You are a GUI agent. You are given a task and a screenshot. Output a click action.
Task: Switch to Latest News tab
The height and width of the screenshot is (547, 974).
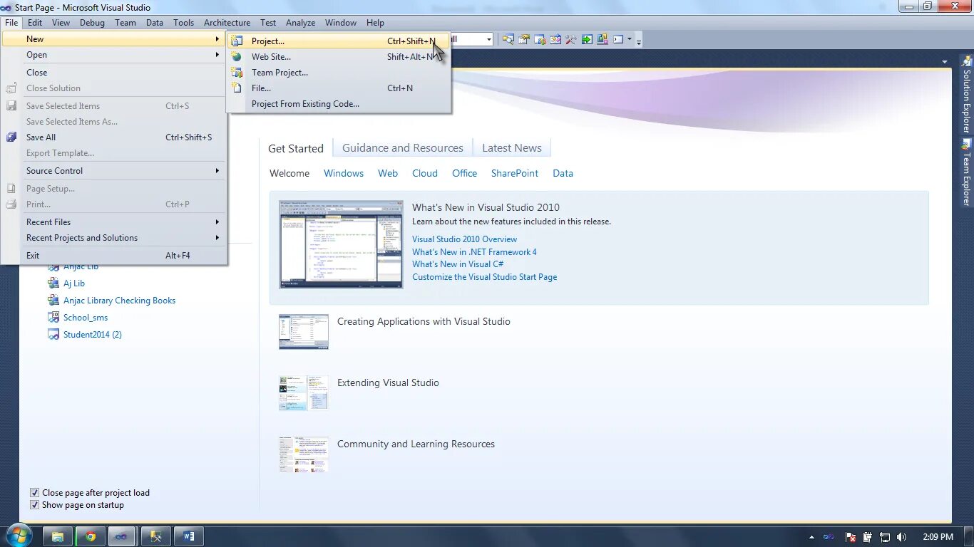(x=512, y=148)
